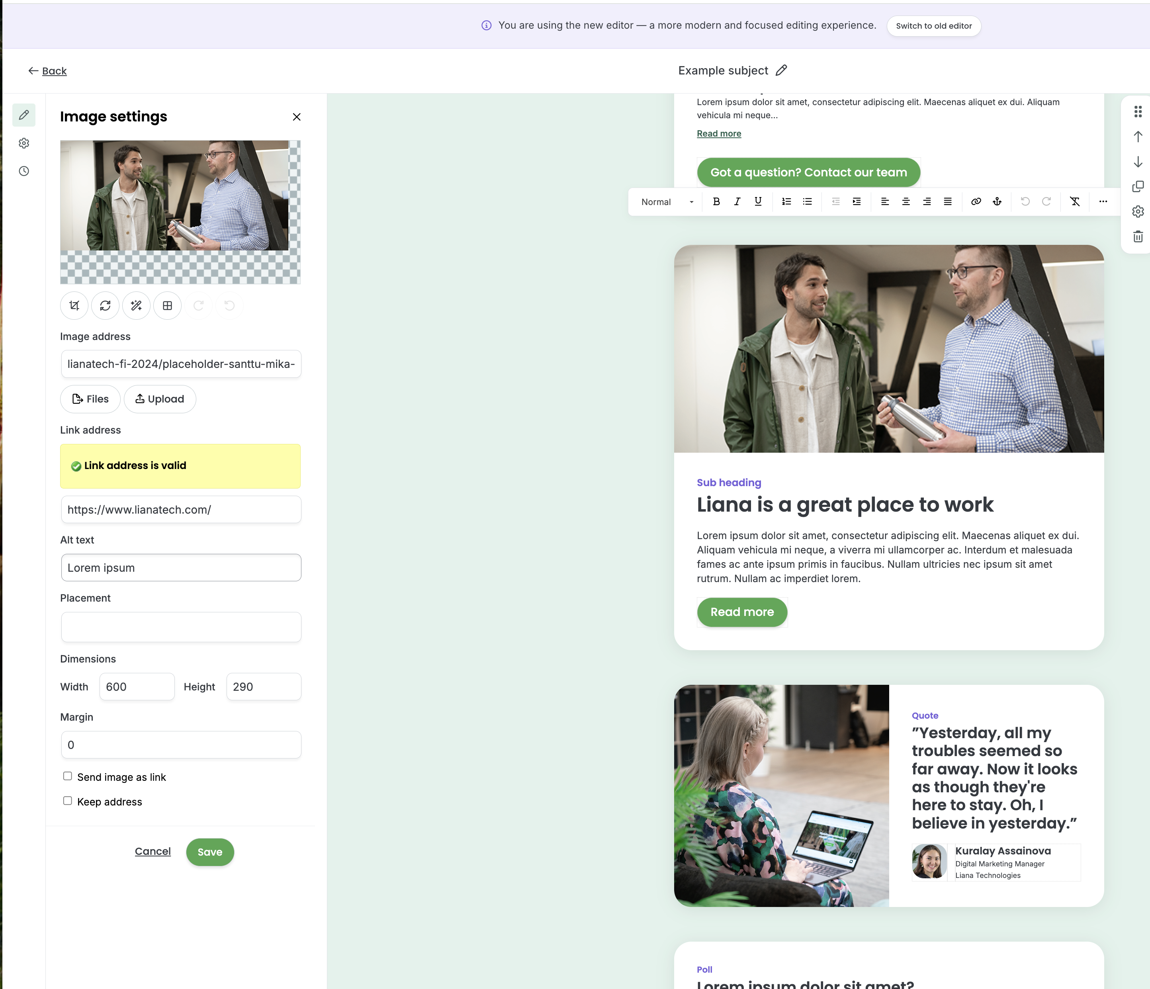Select the woman with laptop quote image

pyautogui.click(x=782, y=796)
